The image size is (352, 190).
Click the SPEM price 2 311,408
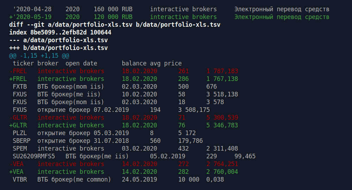[x=222, y=148]
